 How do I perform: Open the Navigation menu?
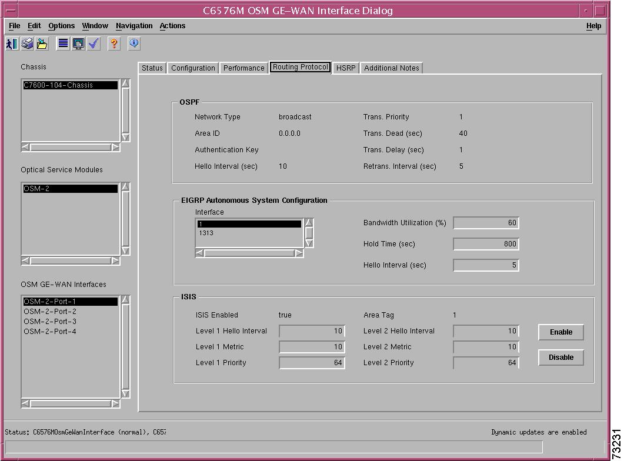(134, 26)
